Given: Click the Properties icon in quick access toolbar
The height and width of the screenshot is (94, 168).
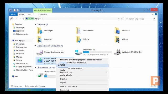Looking at the screenshot, I should 15,10.
